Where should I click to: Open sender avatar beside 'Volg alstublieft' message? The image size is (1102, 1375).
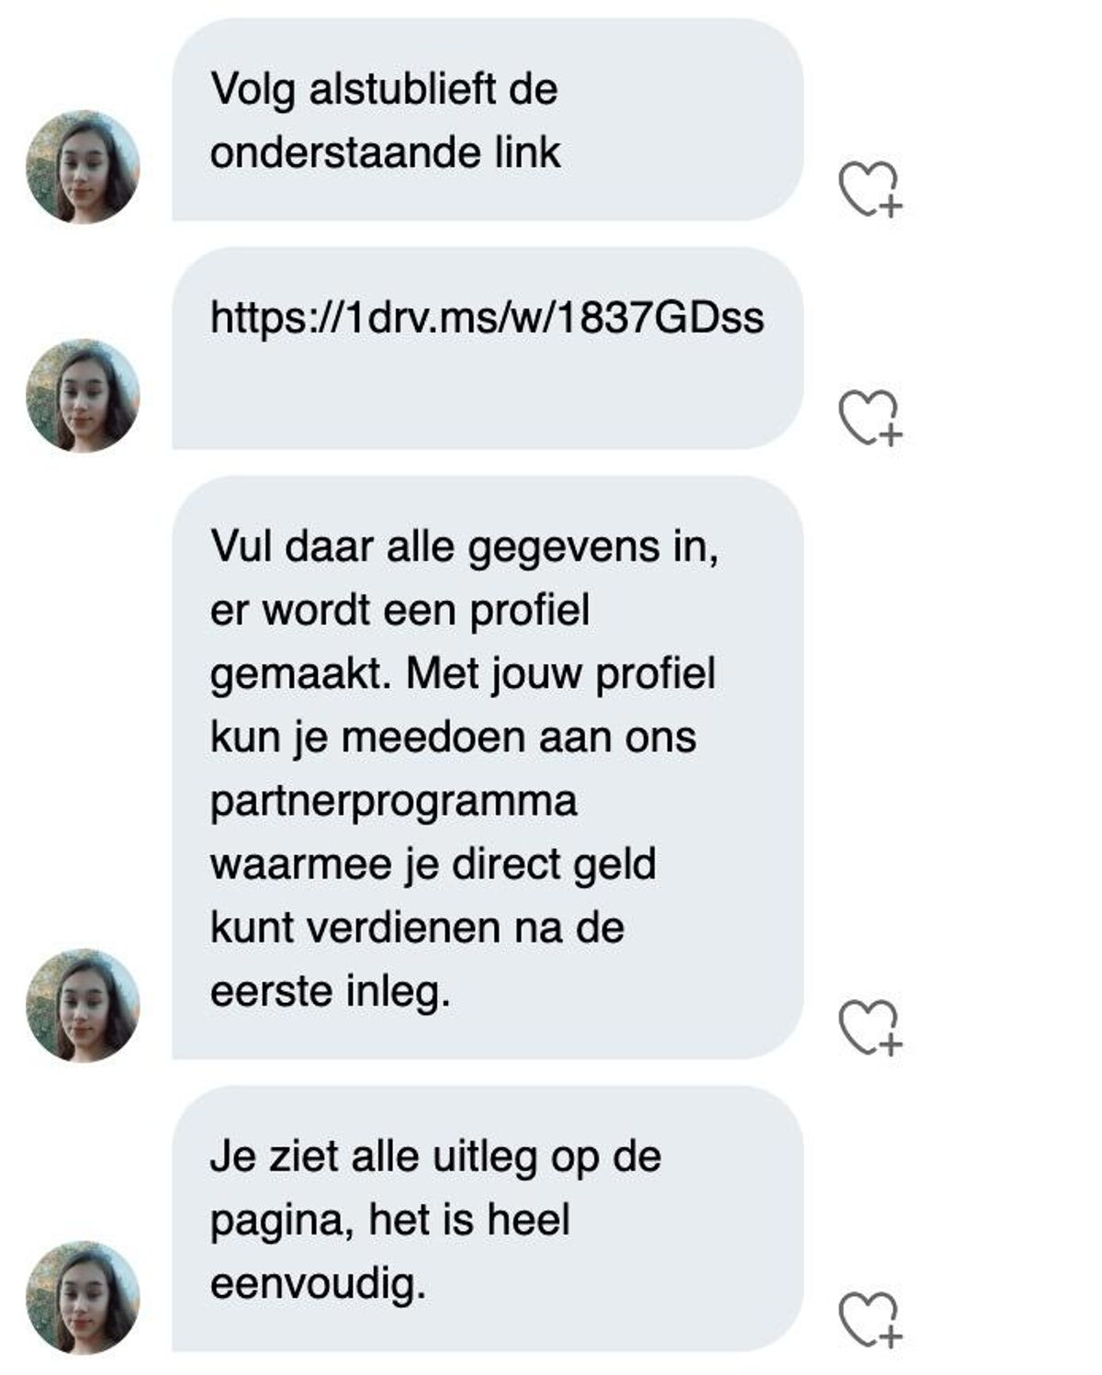pos(83,166)
